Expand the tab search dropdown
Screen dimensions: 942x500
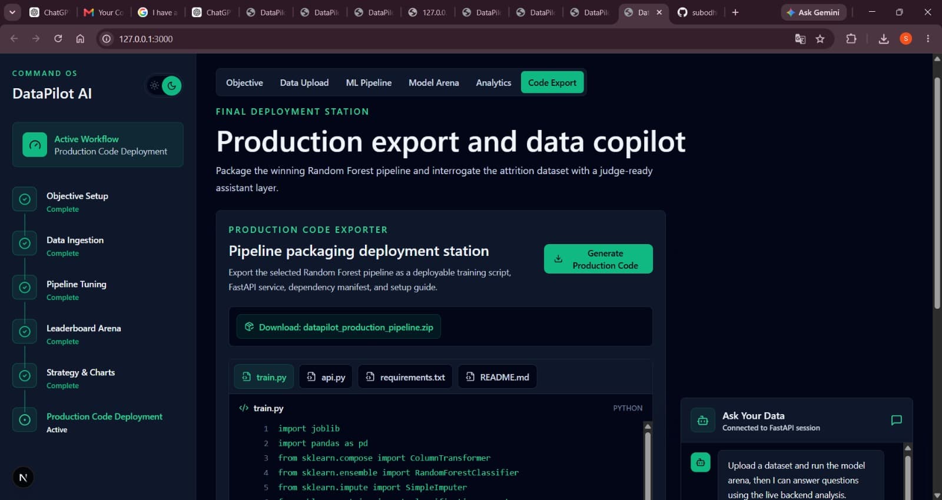[x=12, y=12]
